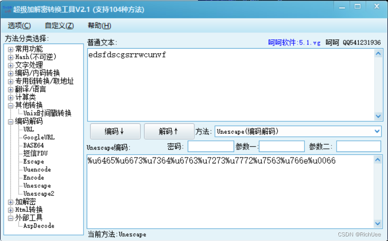Viewport: 388px width, 241px height.
Task: Click the application icon in title bar
Action: 7,9
